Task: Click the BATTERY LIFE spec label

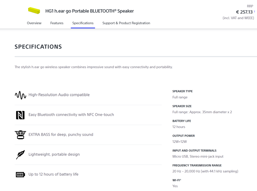Action: point(181,121)
